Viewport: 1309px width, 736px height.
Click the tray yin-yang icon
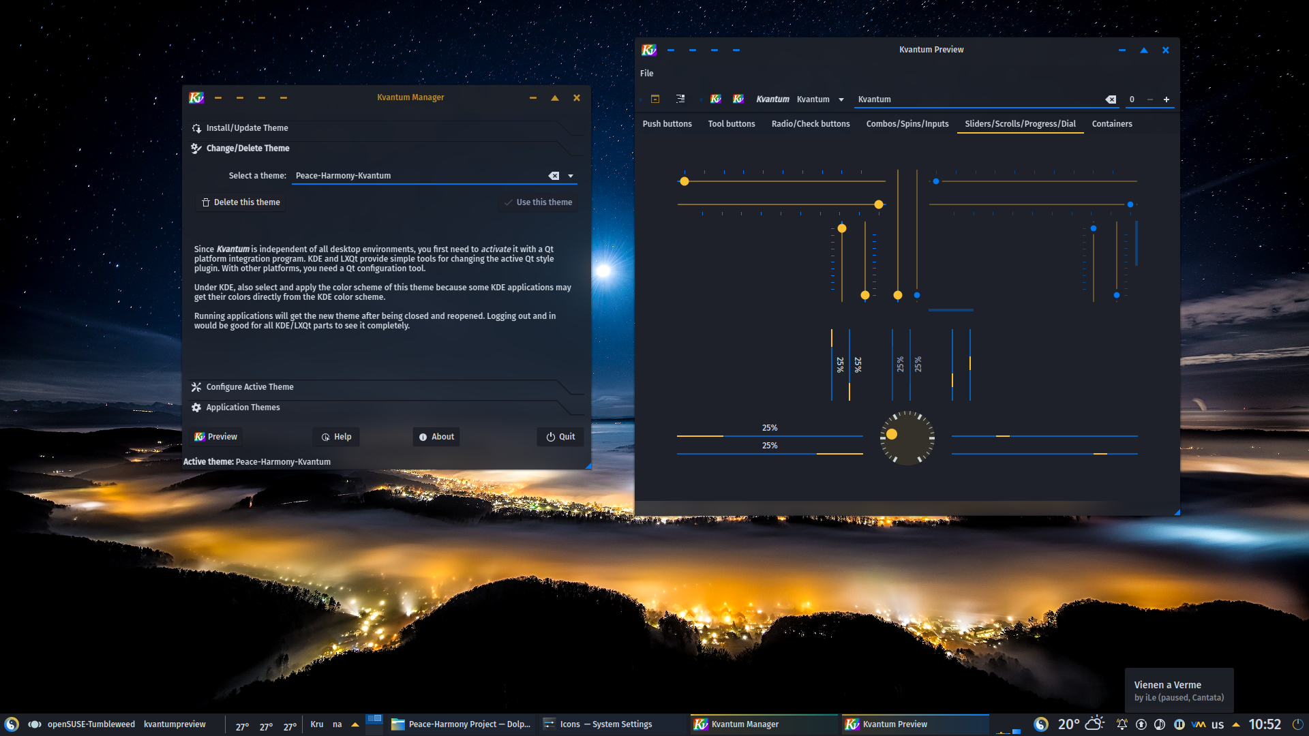click(1041, 724)
